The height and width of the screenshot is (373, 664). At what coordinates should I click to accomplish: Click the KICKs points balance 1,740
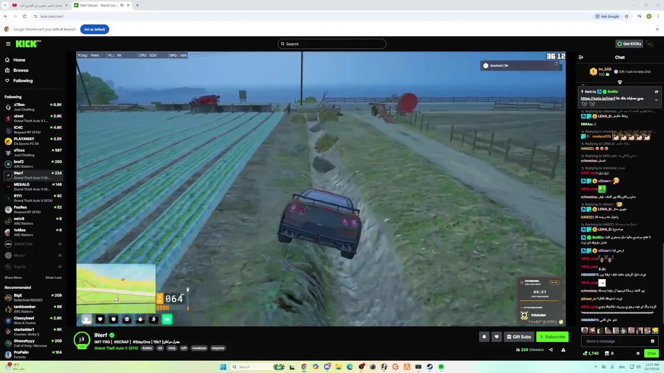tap(591, 353)
